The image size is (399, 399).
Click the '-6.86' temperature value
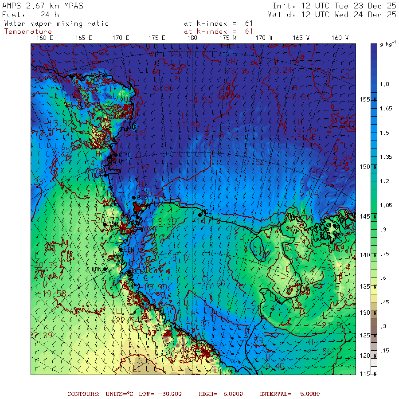coord(161,88)
